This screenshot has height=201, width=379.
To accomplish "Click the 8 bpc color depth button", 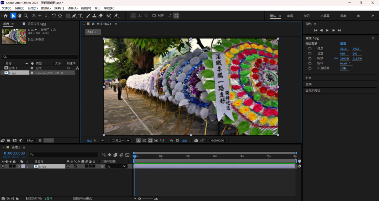I will tap(30, 140).
